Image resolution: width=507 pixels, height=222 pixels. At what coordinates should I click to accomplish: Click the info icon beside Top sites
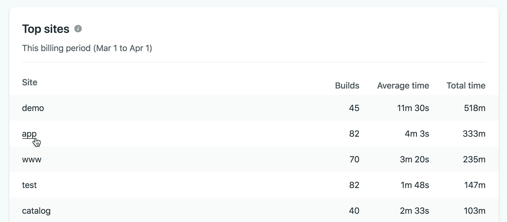pos(78,29)
